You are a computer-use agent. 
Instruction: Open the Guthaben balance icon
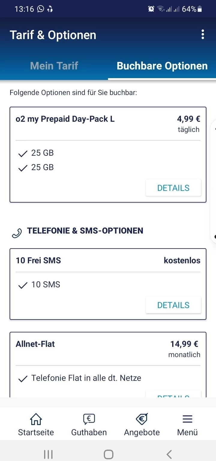[x=89, y=419]
